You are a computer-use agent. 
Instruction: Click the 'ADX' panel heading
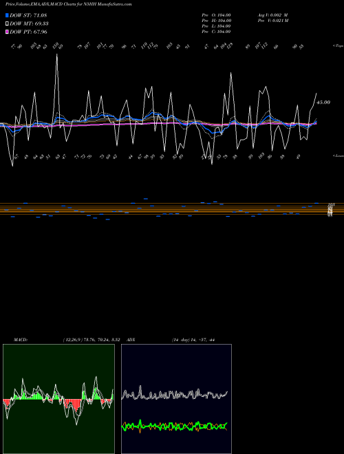[x=131, y=340]
